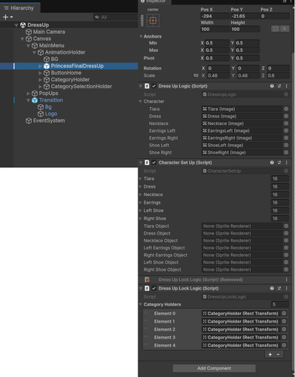The width and height of the screenshot is (295, 377).
Task: Open help for Dress Up Logic script
Action: click(272, 86)
